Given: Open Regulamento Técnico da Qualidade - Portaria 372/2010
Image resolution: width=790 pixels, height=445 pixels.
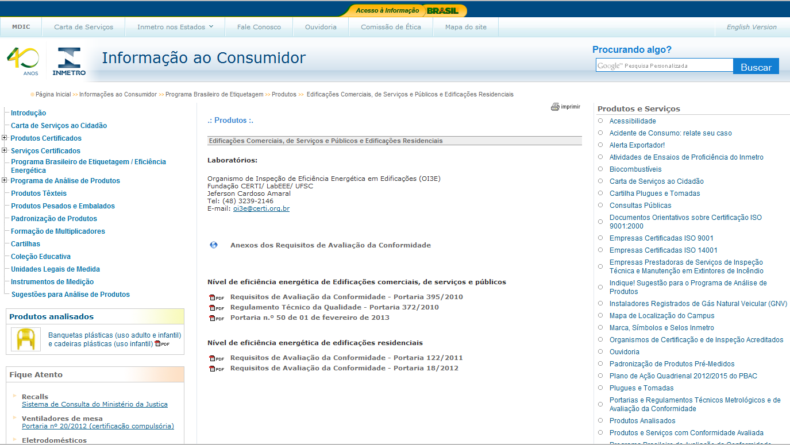Looking at the screenshot, I should tap(334, 307).
